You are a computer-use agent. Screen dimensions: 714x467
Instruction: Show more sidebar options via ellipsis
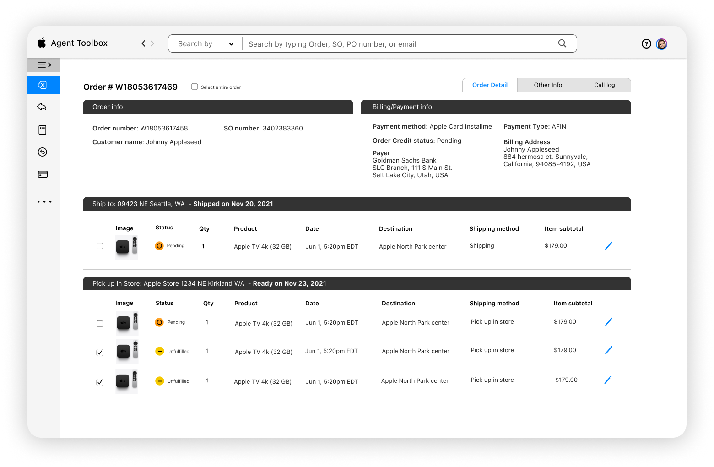44,201
